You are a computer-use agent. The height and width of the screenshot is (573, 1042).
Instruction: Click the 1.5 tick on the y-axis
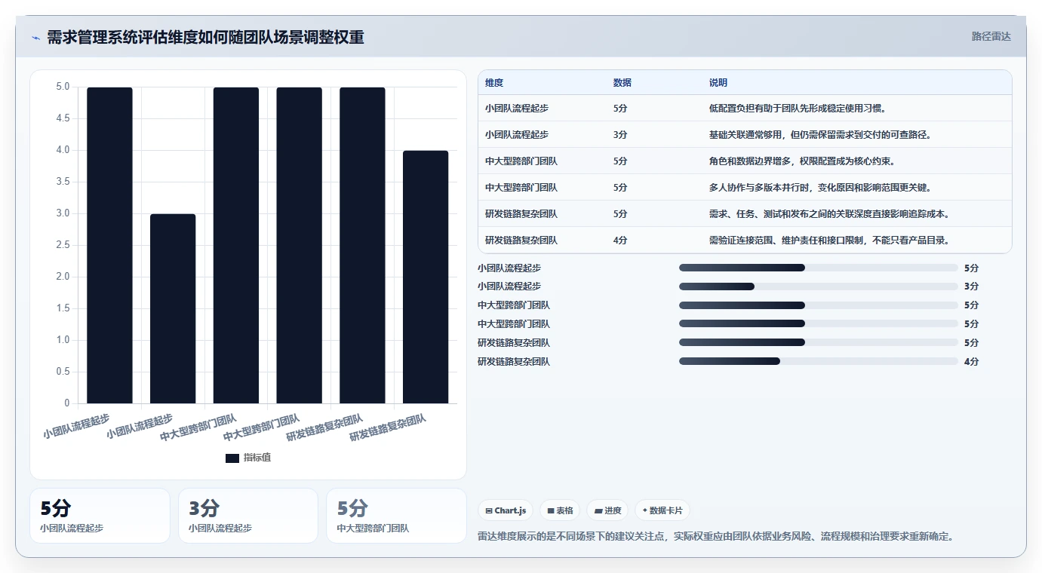pos(63,308)
